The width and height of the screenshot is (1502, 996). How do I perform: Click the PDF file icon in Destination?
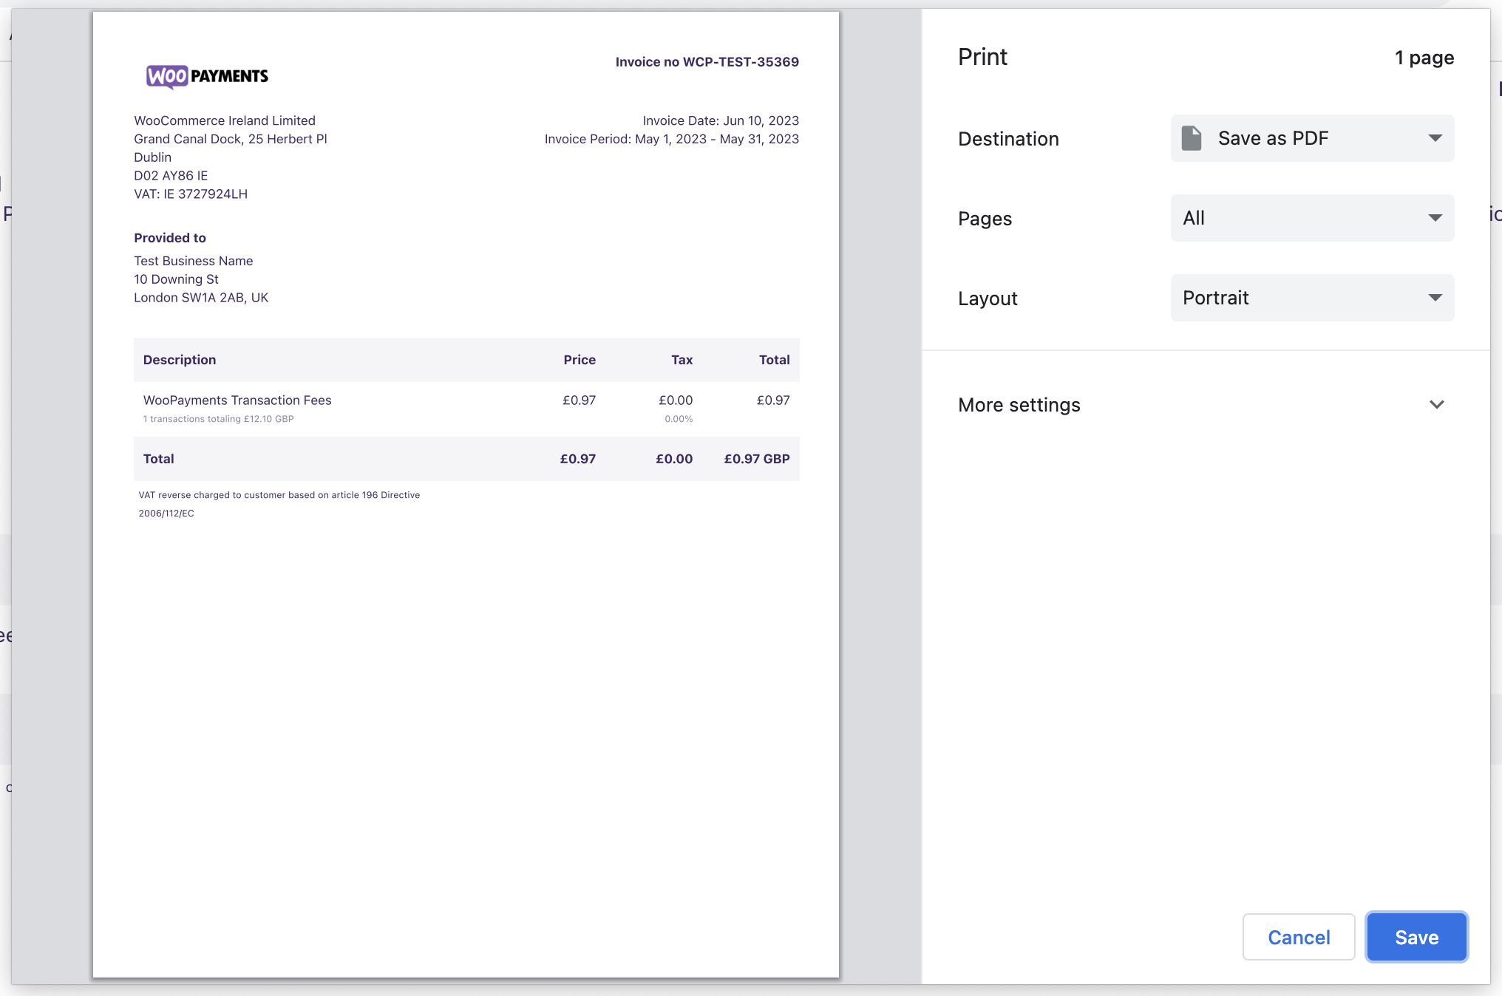click(x=1192, y=138)
